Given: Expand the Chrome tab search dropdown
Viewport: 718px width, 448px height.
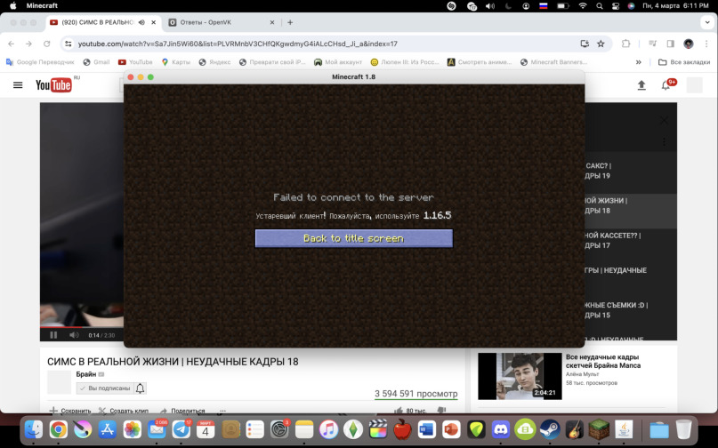Looking at the screenshot, I should pos(707,22).
